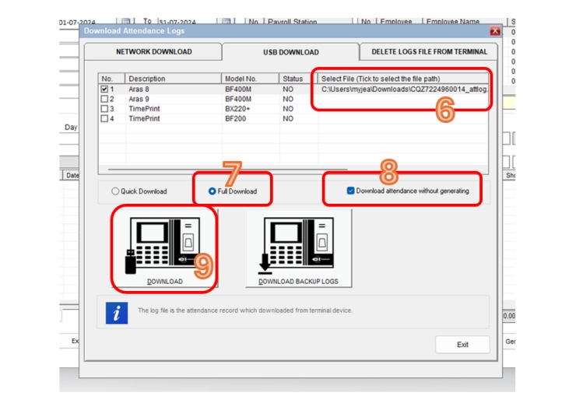Tick the checkbox for TimePrint BF200 row
This screenshot has width=576, height=403.
point(105,120)
